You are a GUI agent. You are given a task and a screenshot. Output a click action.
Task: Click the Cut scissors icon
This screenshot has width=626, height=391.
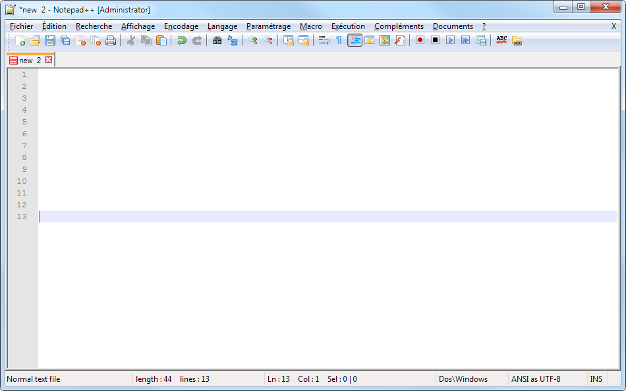[x=130, y=40]
